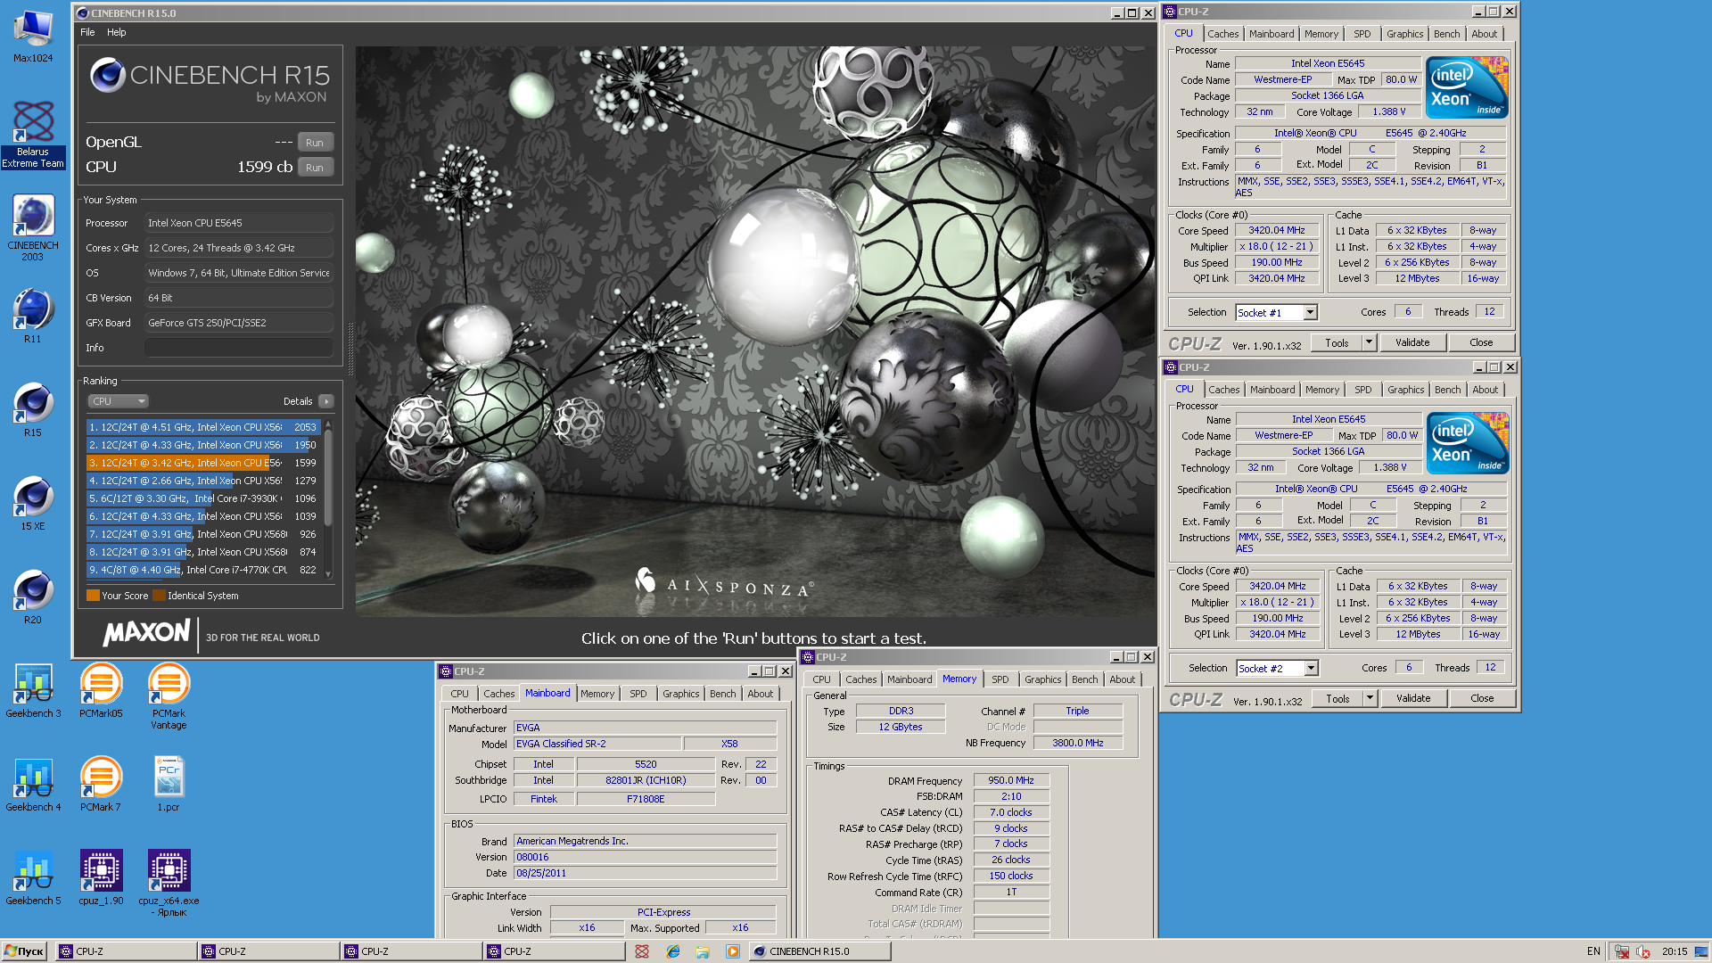Select the 1.pcr file icon
Image resolution: width=1712 pixels, height=963 pixels.
(169, 785)
